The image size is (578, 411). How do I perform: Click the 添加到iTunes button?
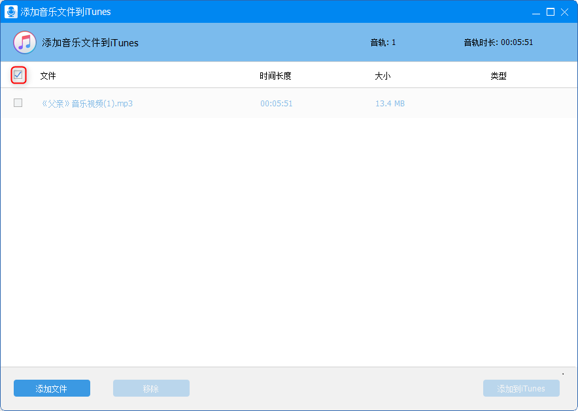(x=521, y=388)
